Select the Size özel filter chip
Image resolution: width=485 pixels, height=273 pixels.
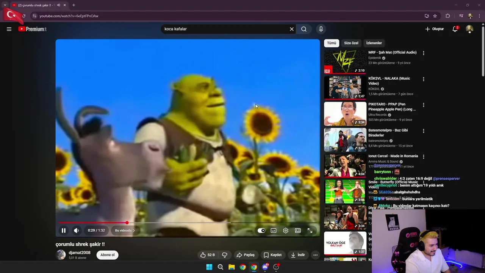(351, 43)
